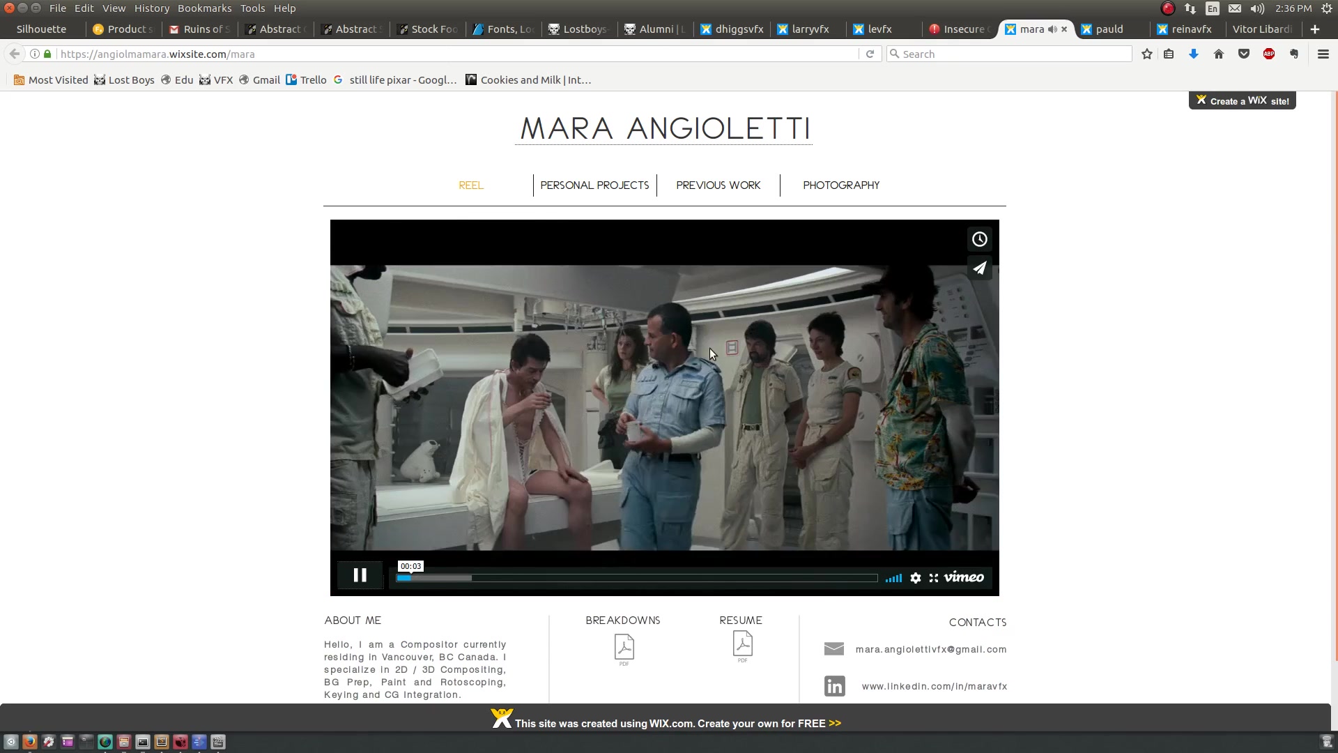
Task: Open the Vimeo player settings gear
Action: (x=916, y=578)
